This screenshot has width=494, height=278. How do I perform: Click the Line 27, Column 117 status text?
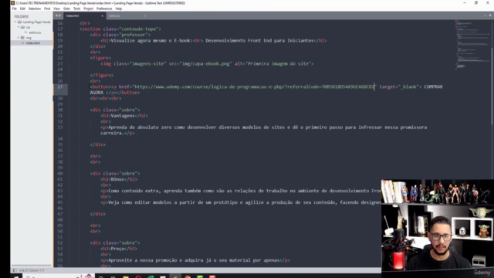coord(32,270)
